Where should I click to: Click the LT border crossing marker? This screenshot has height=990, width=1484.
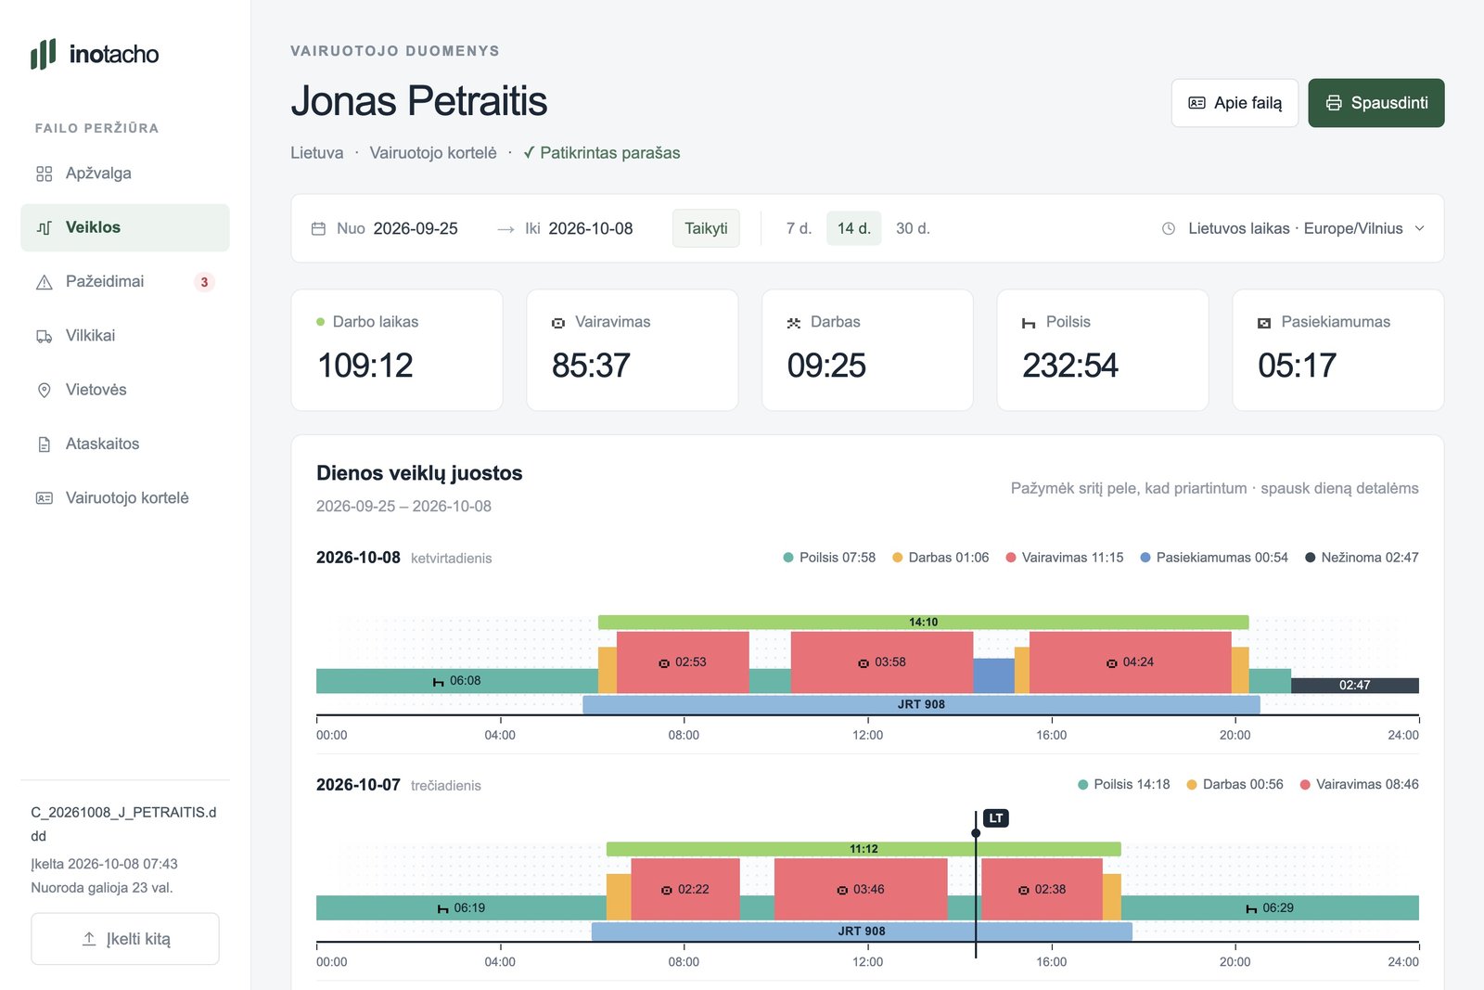[x=995, y=818]
